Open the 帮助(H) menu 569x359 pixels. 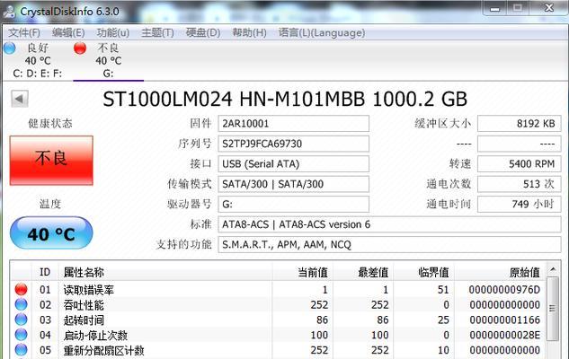[x=249, y=33]
